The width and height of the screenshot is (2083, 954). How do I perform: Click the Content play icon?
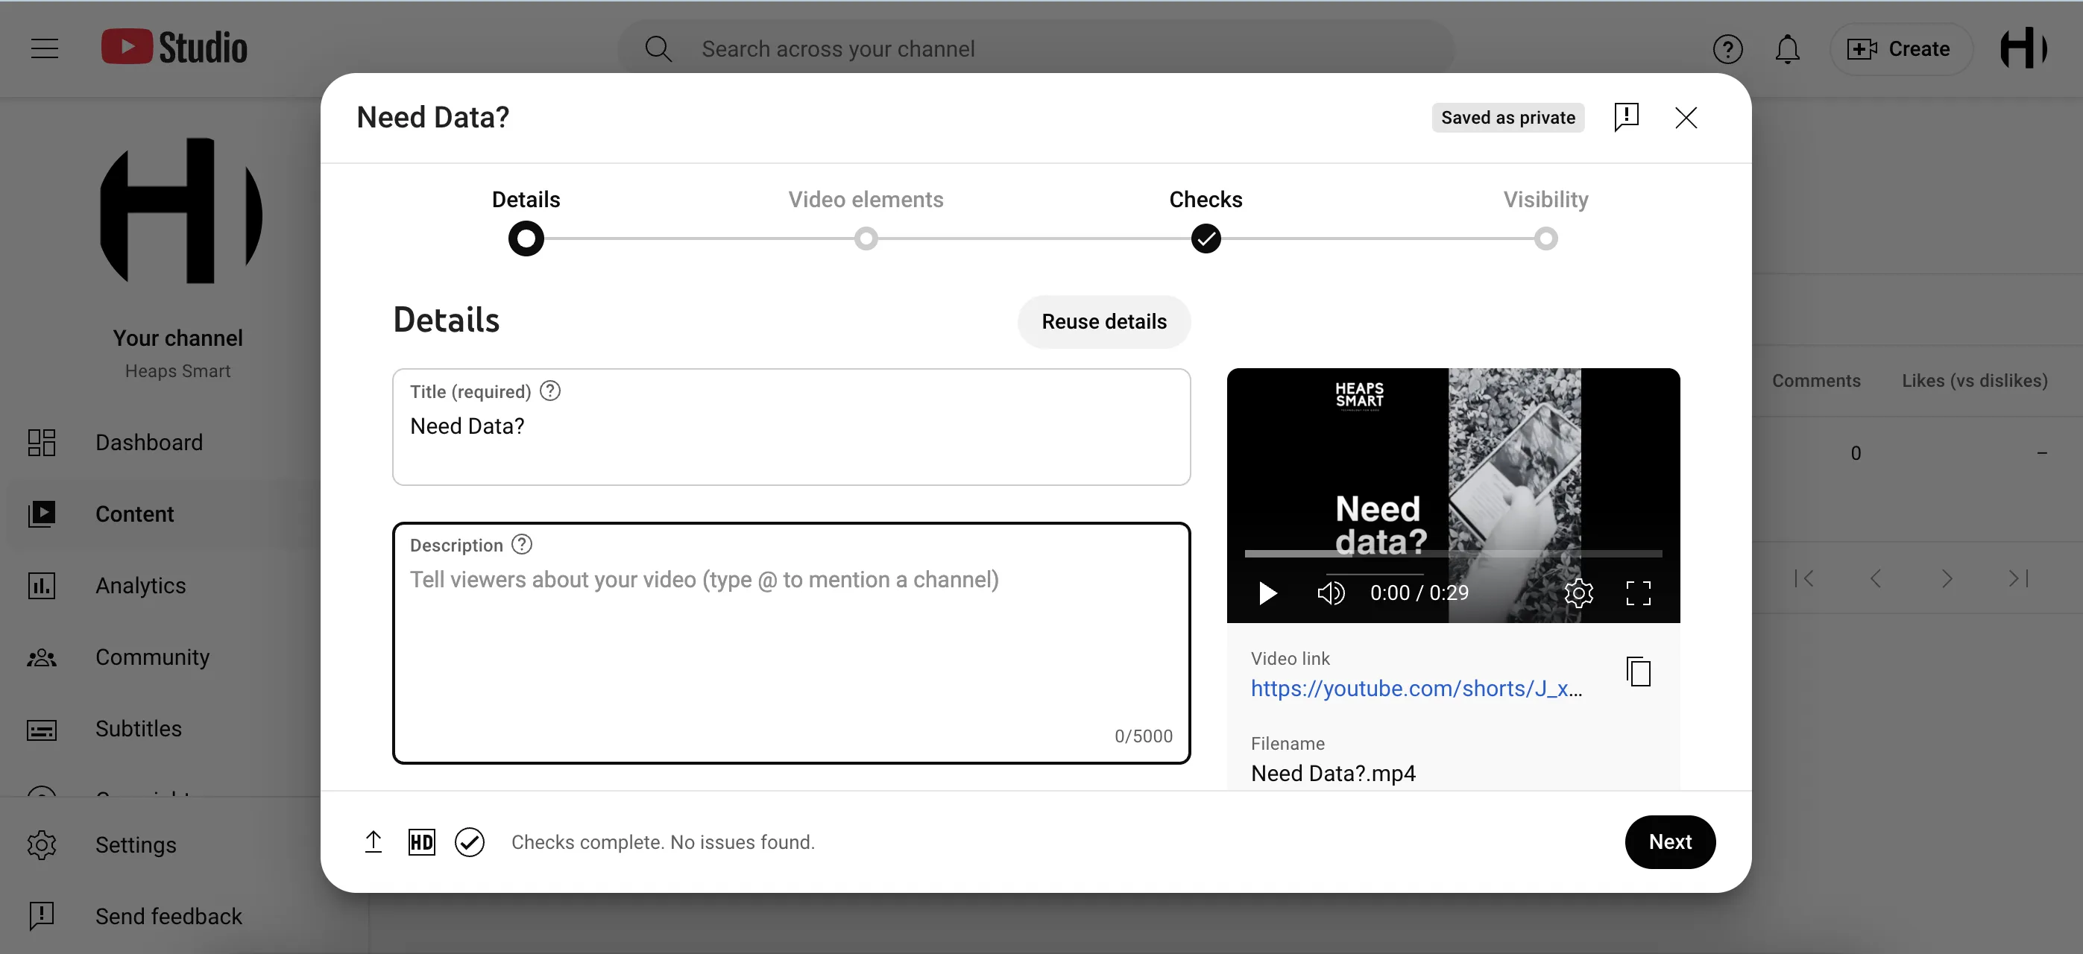coord(41,514)
